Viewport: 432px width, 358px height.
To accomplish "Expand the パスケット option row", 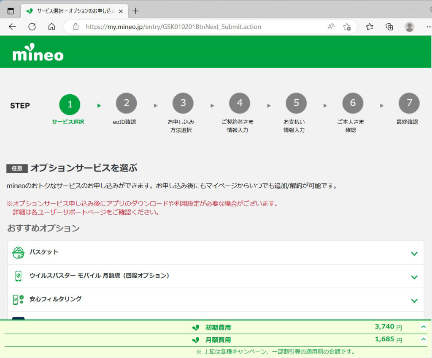I will pos(216,253).
